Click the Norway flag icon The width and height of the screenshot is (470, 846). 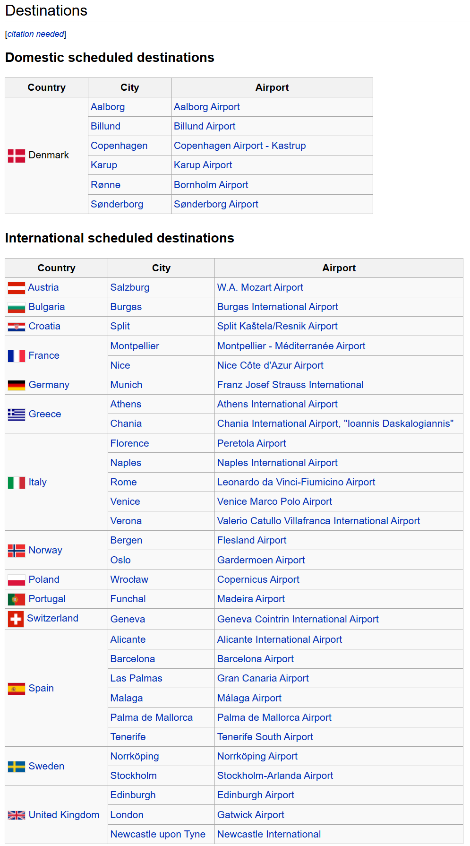[17, 551]
